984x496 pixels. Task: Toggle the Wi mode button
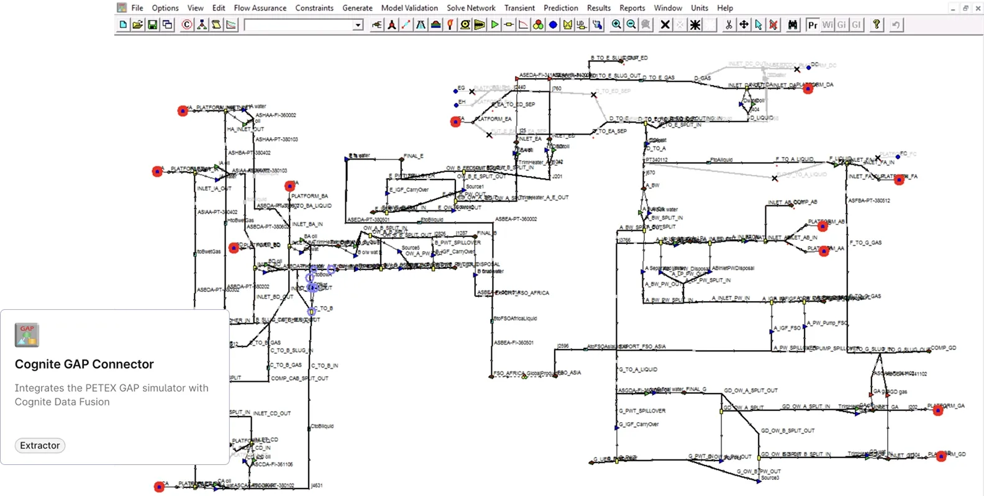pyautogui.click(x=827, y=25)
